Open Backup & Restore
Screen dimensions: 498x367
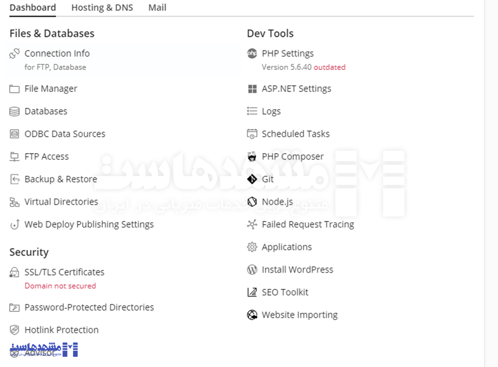[61, 179]
